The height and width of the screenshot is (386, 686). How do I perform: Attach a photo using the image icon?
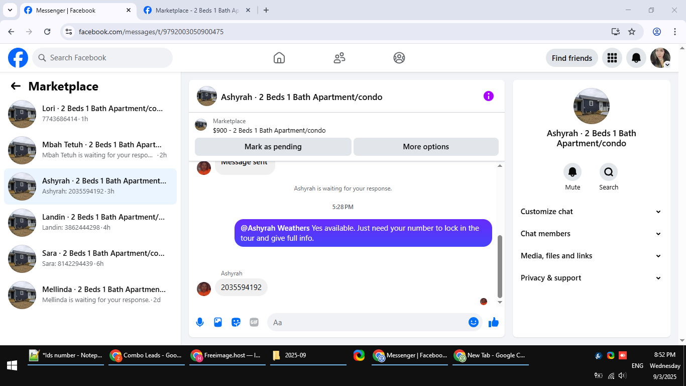[218, 322]
